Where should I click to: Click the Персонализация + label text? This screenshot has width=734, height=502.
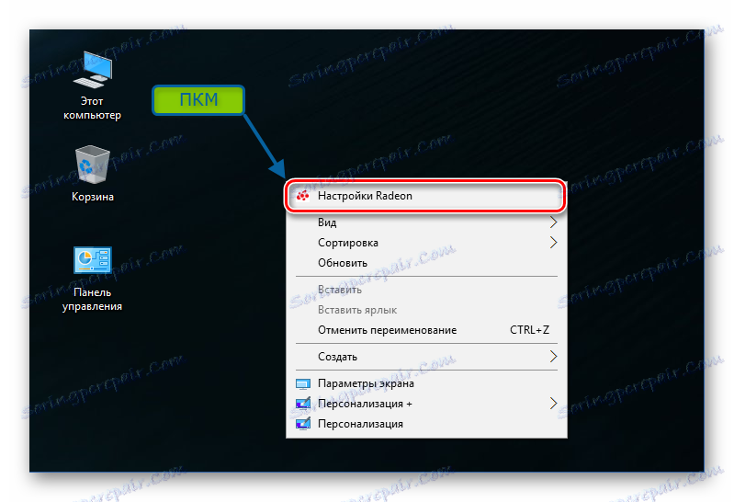point(365,404)
